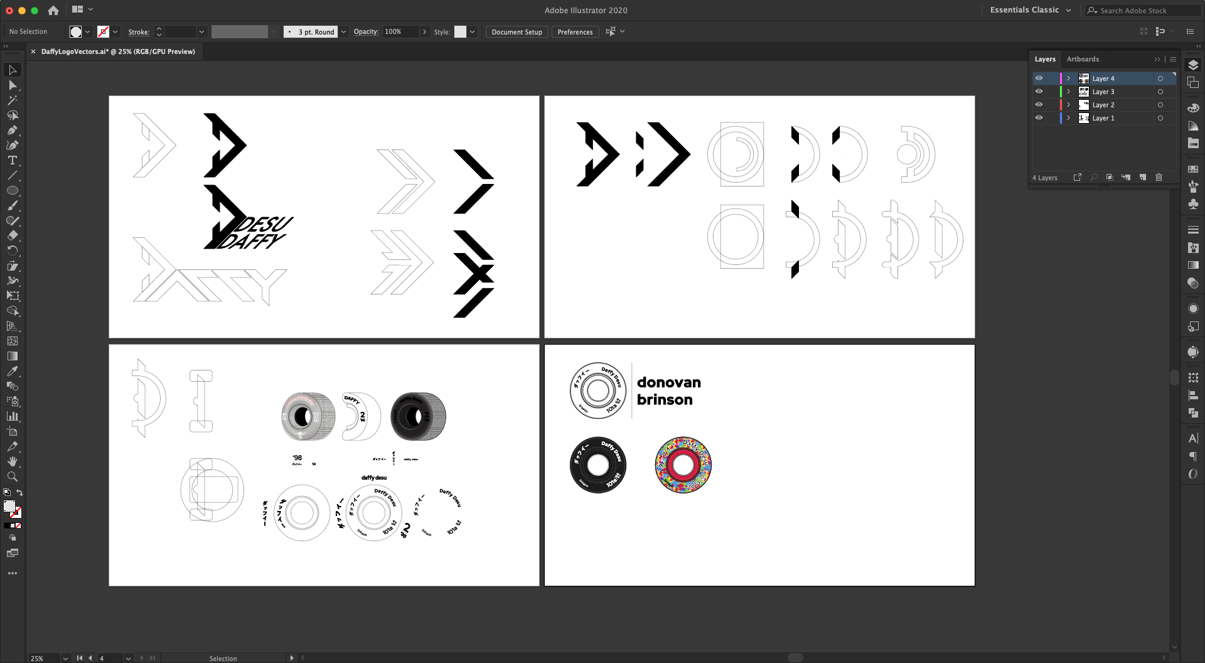This screenshot has width=1205, height=663.
Task: Select the Type tool
Action: click(13, 160)
